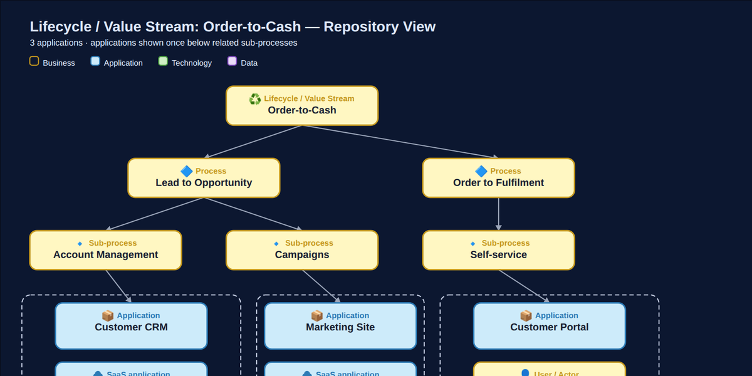Click the 'Process' label above Lead to Opportunity
Viewport: 752px width, 376px height.
pyautogui.click(x=211, y=171)
